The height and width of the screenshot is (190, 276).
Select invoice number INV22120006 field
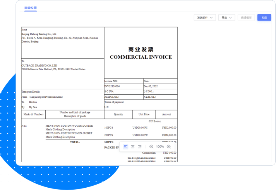112,87
